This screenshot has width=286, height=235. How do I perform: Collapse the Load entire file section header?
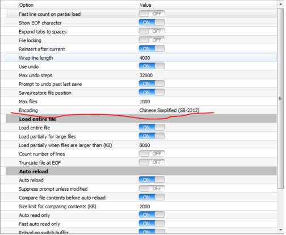(141, 119)
